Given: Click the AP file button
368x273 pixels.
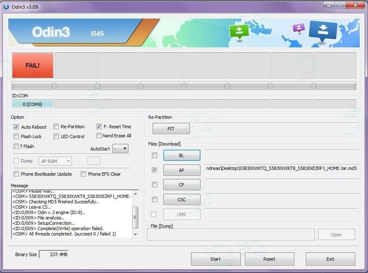Looking at the screenshot, I should (x=182, y=170).
